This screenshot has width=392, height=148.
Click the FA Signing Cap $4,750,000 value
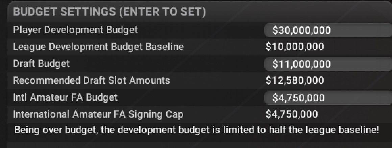(x=292, y=115)
